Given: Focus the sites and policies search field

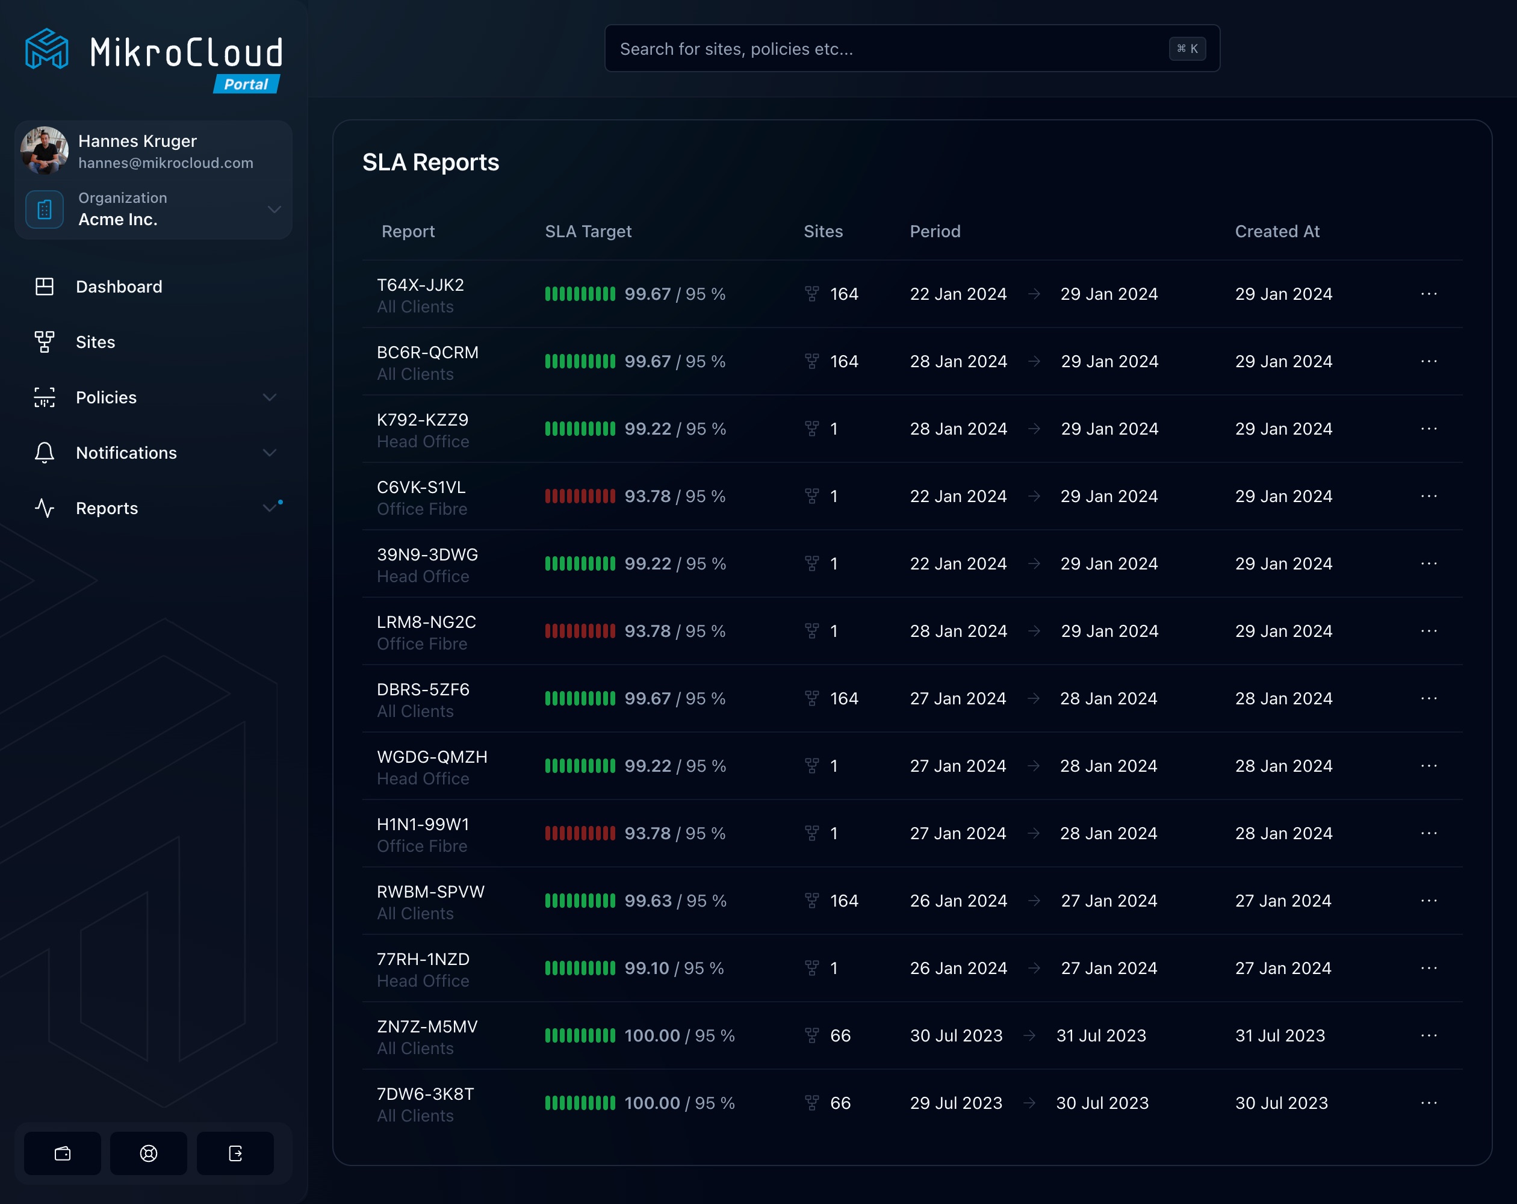Looking at the screenshot, I should click(887, 49).
